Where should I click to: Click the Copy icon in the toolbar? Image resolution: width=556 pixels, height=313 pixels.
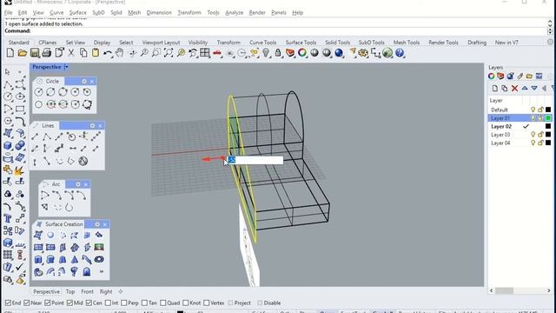coord(83,53)
